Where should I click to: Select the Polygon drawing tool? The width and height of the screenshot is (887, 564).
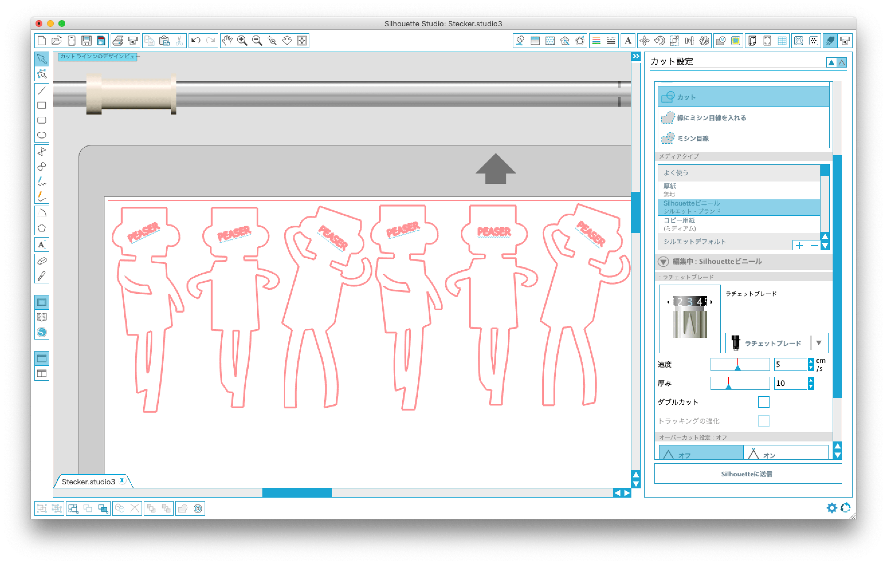tap(42, 228)
